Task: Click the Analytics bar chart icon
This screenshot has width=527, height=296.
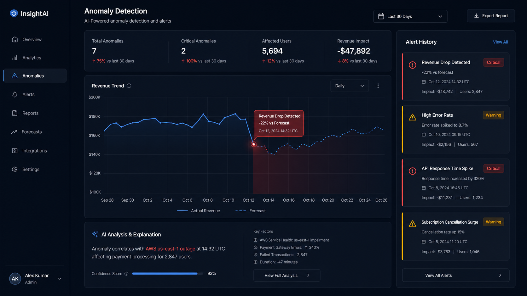Action: [15, 58]
